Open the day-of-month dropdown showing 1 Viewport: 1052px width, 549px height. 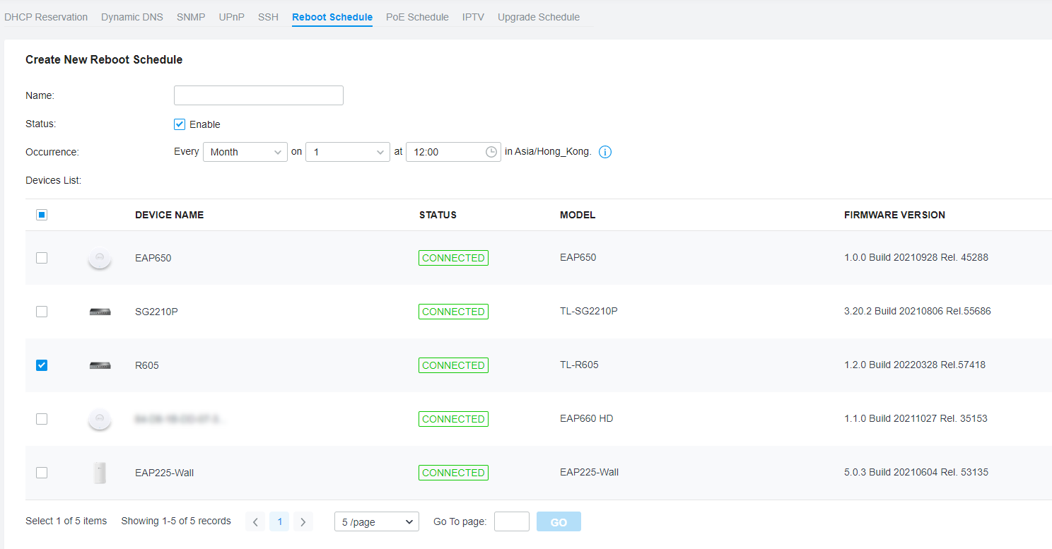pos(347,151)
